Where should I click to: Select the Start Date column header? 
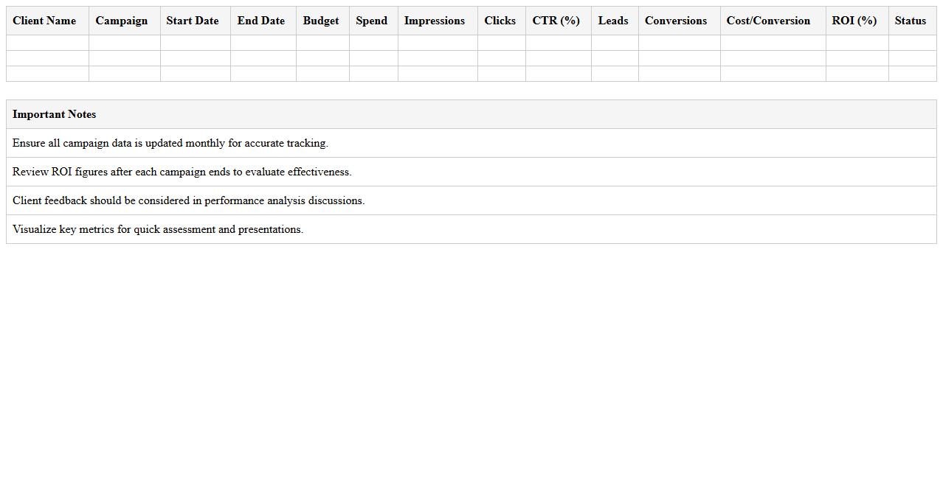[x=192, y=21]
